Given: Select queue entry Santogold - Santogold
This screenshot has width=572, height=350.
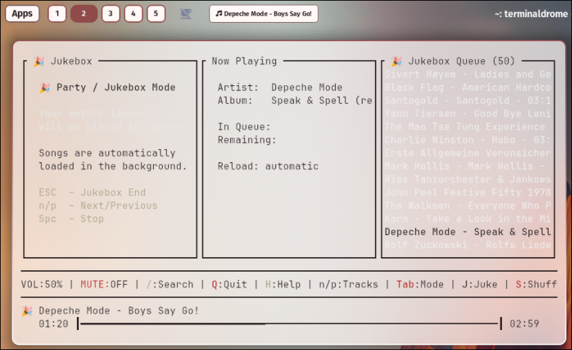Looking at the screenshot, I should pos(468,100).
